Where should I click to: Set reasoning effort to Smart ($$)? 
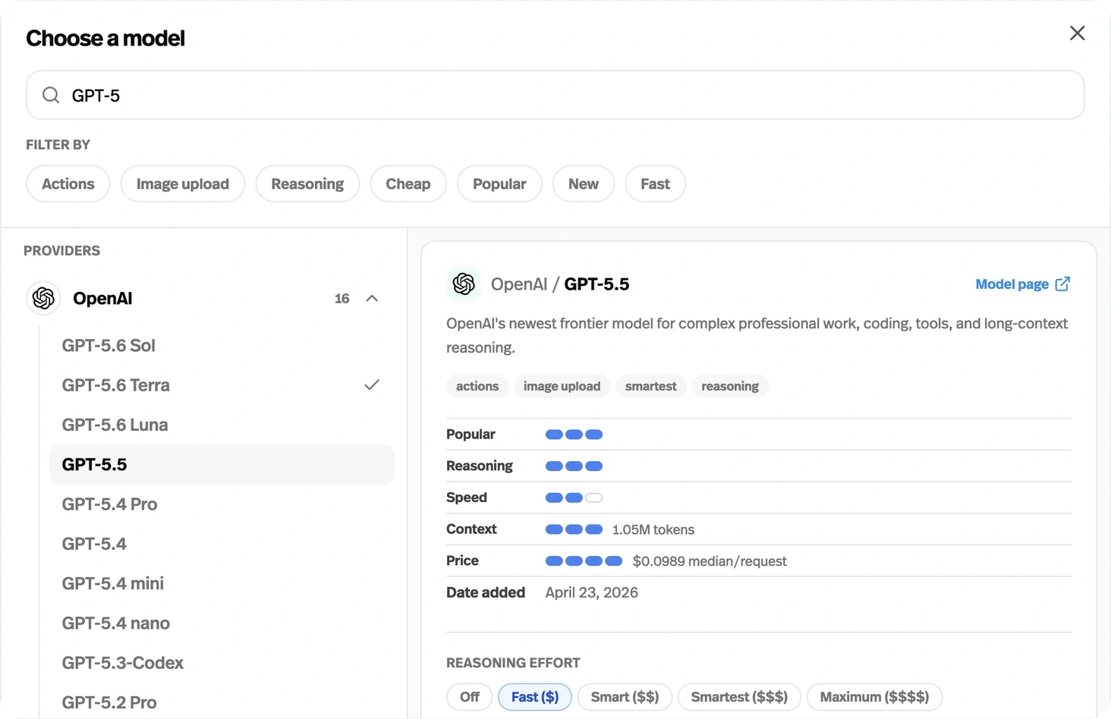tap(625, 697)
